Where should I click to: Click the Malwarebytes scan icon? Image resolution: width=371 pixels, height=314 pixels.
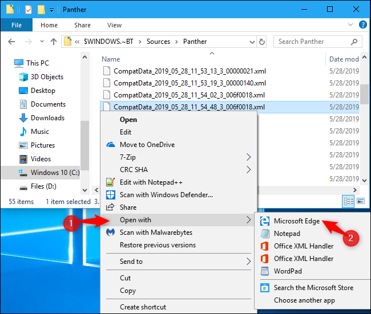[x=111, y=233]
